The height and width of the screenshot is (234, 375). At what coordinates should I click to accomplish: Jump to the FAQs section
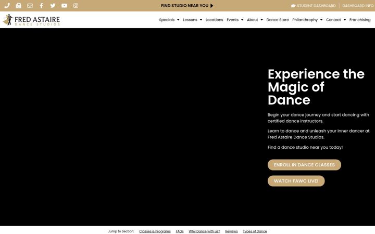[x=180, y=231]
